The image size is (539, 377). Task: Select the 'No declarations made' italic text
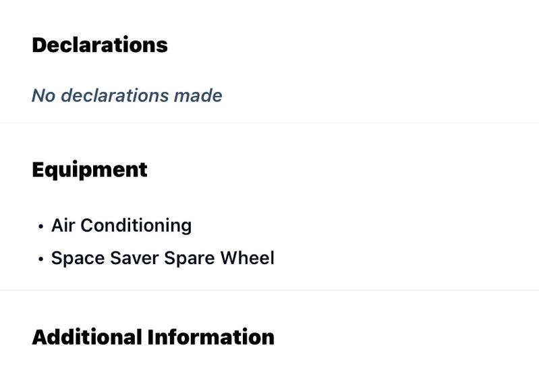coord(127,95)
